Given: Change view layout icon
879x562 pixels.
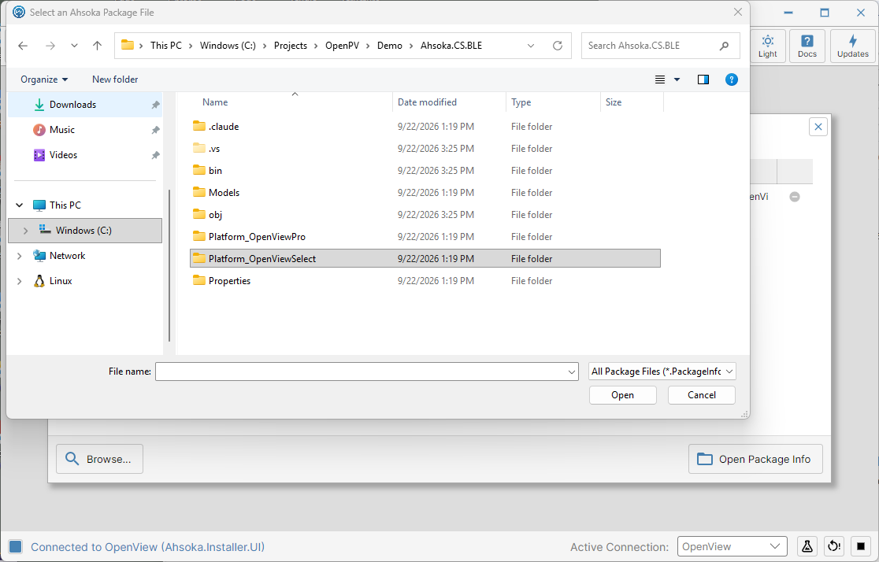Looking at the screenshot, I should click(660, 79).
